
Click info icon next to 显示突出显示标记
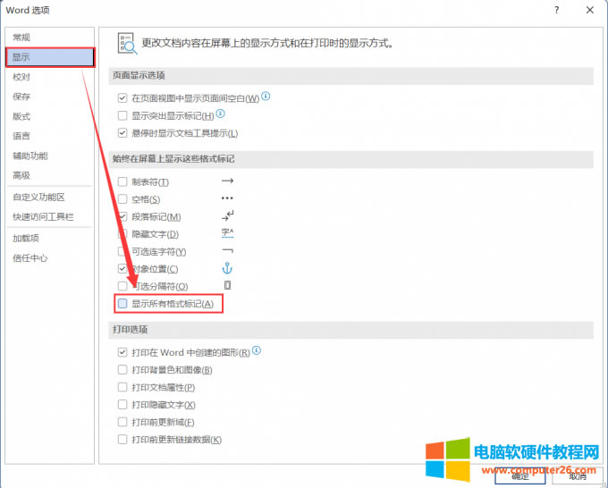point(220,115)
